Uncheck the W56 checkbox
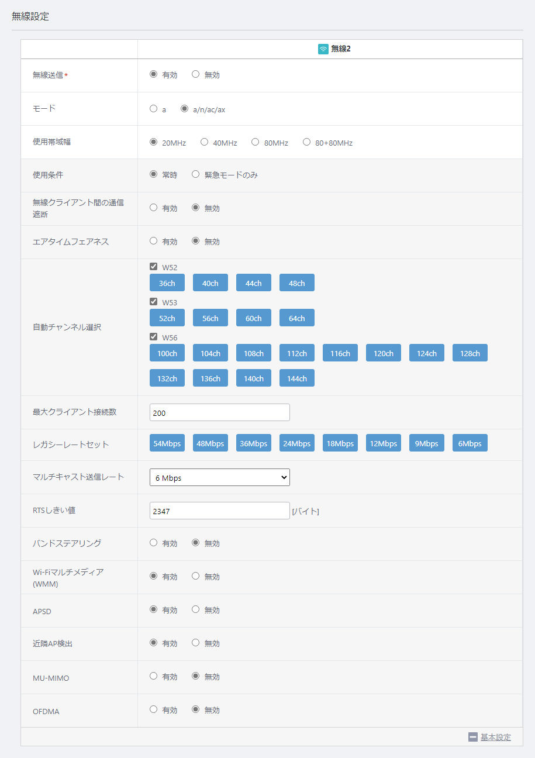 point(154,337)
